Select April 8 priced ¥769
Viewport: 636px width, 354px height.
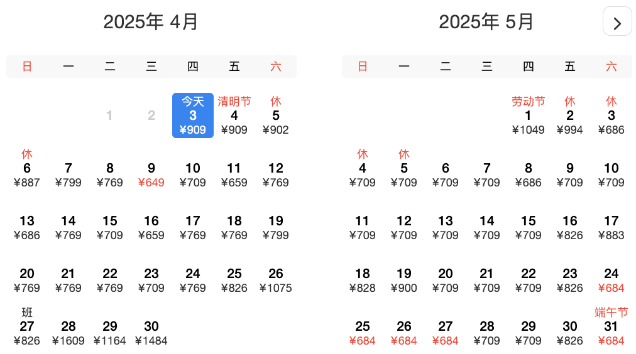110,175
